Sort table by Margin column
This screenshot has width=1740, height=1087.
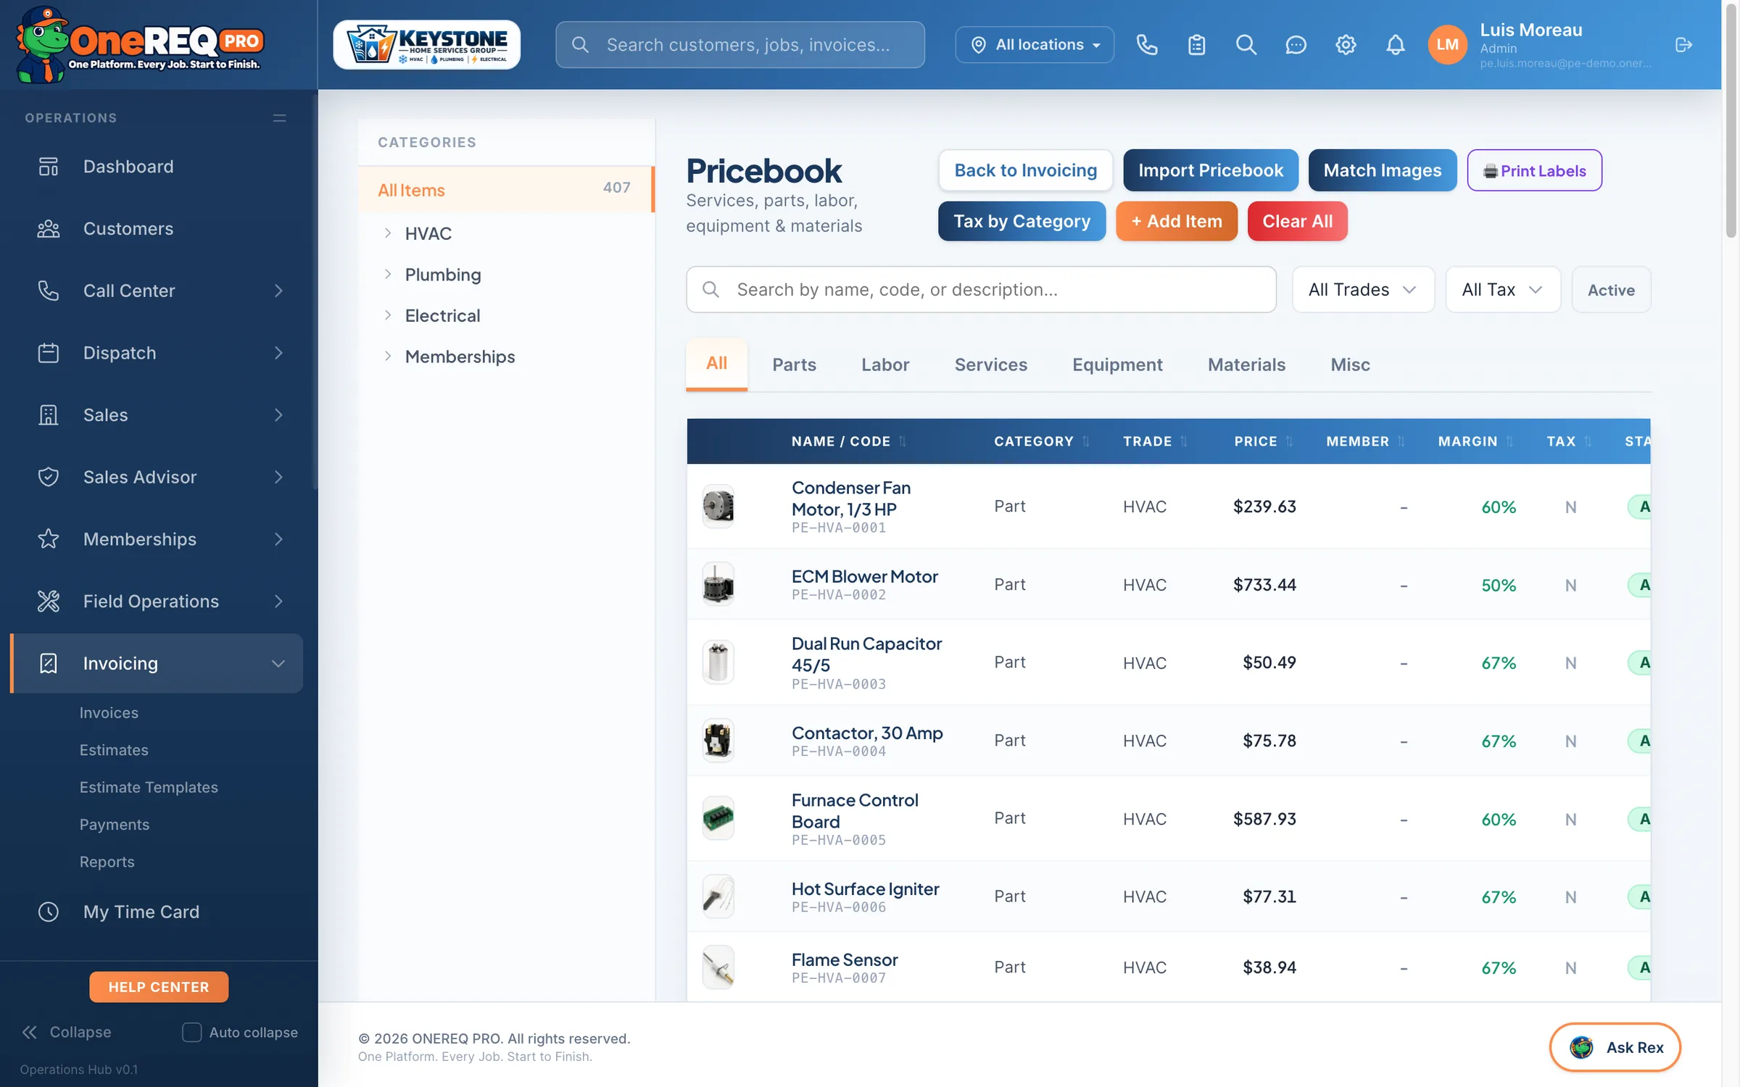(1475, 441)
